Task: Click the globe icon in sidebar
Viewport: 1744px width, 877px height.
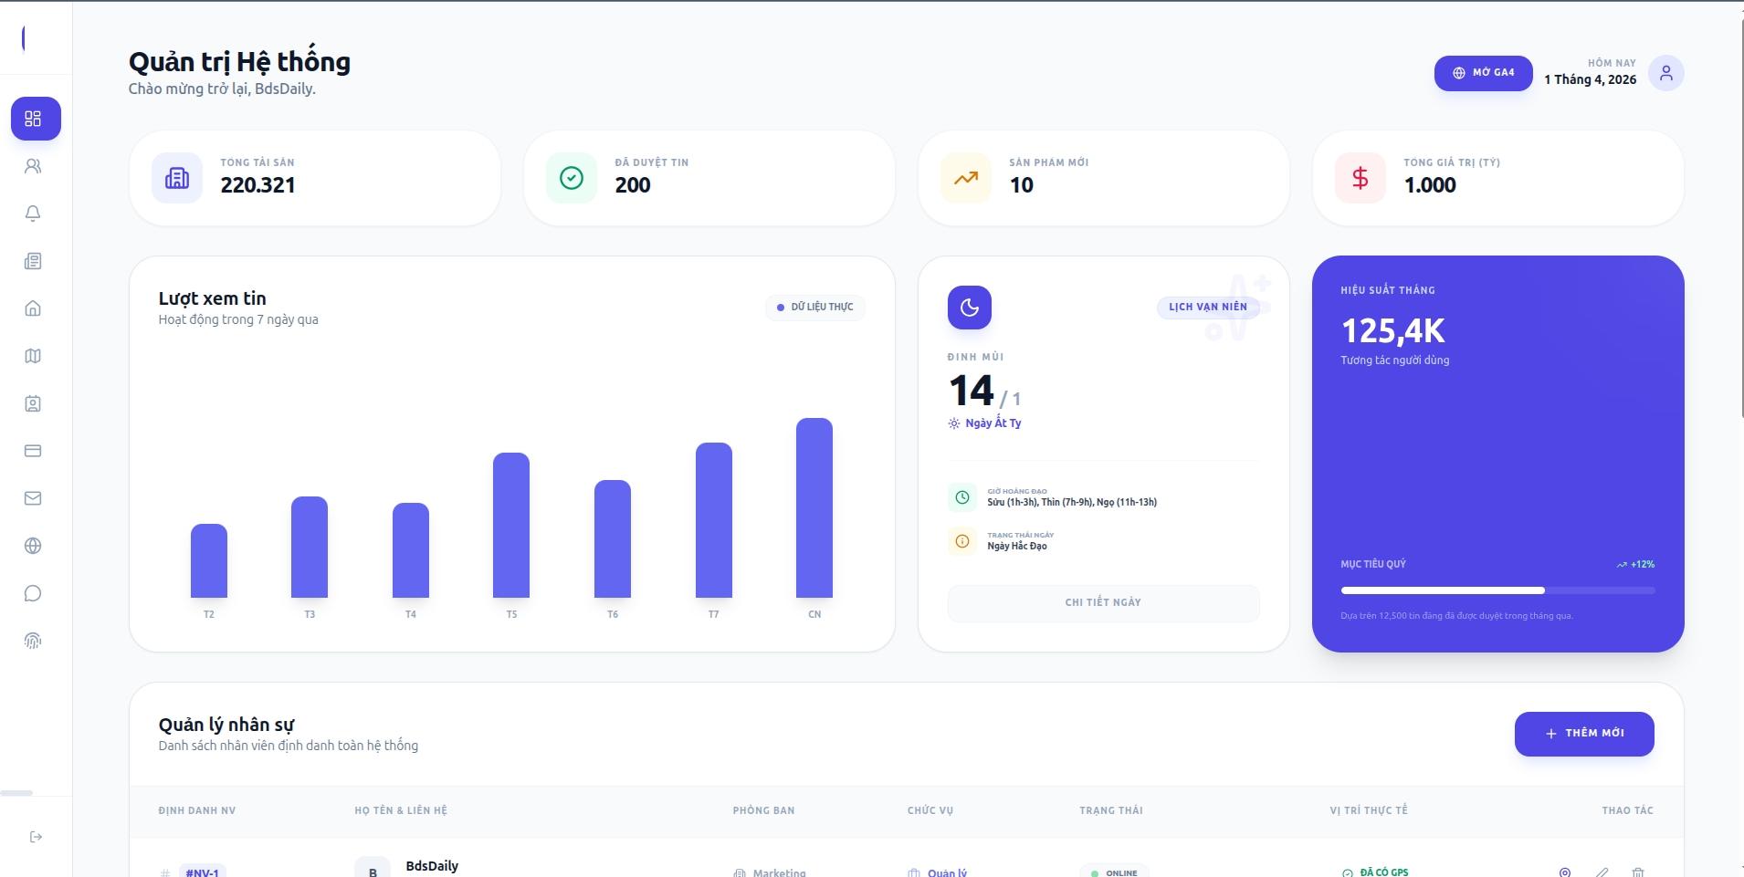Action: [33, 546]
